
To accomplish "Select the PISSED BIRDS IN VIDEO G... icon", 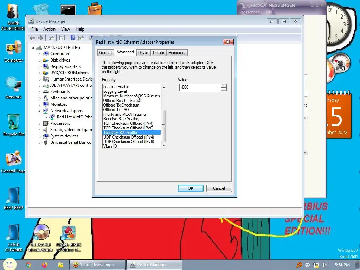I will [x=69, y=239].
